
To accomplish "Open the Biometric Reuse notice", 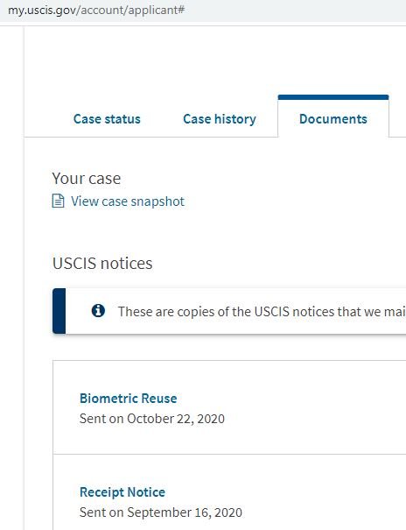I will (129, 399).
